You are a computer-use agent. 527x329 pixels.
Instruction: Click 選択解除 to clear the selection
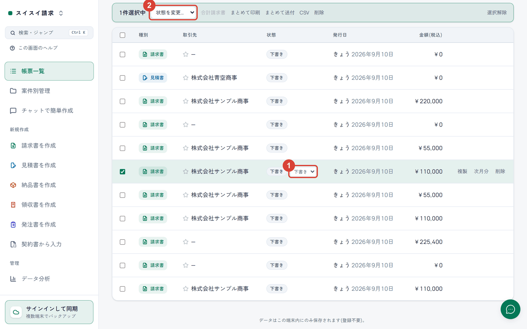pyautogui.click(x=497, y=13)
